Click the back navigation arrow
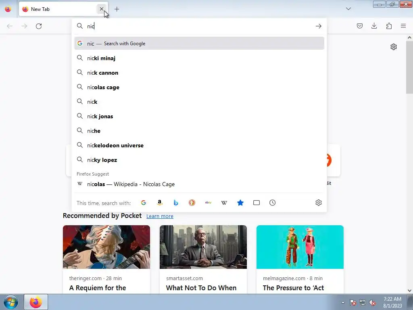This screenshot has height=310, width=413. 10,26
